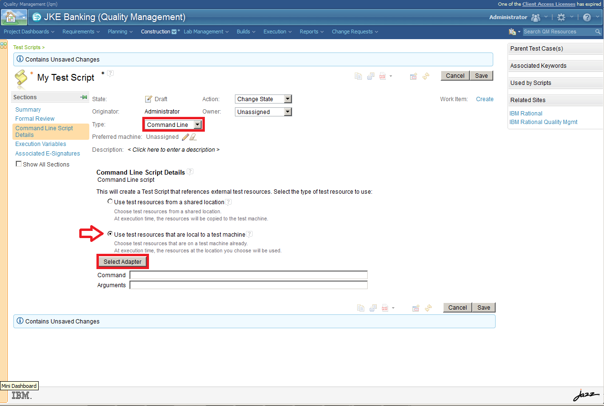
Task: Click the eraser icon to clear preferred machine
Action: (193, 137)
